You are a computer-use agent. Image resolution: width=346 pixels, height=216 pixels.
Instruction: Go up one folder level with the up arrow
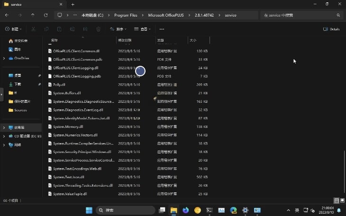coord(33,15)
